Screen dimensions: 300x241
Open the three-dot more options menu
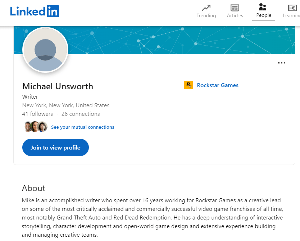pyautogui.click(x=281, y=63)
